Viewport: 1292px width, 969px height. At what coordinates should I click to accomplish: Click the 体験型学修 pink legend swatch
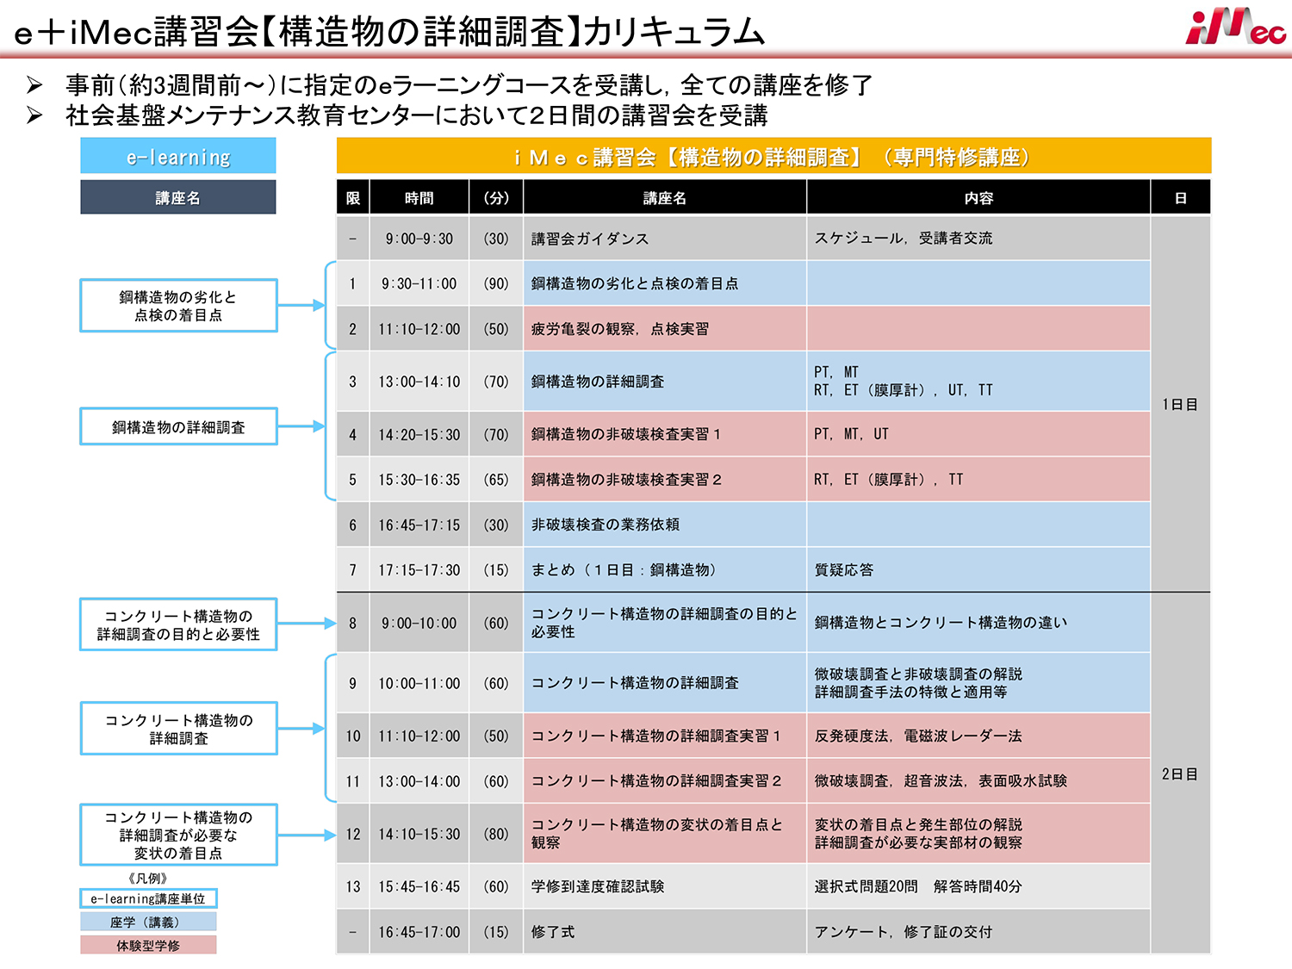[x=148, y=945]
